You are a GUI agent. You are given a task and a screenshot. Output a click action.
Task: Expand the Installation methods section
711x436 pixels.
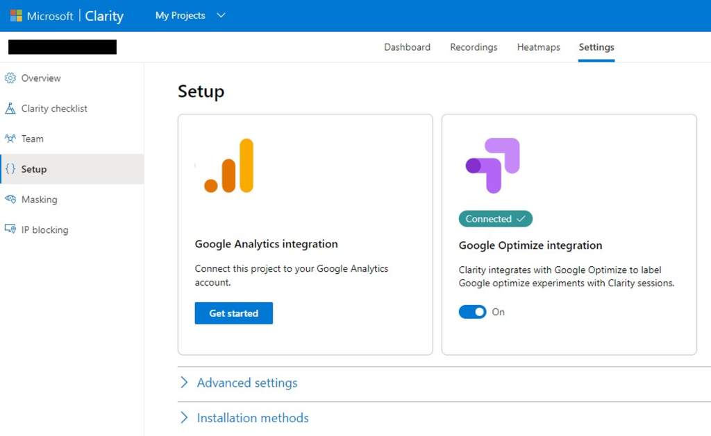tap(253, 418)
